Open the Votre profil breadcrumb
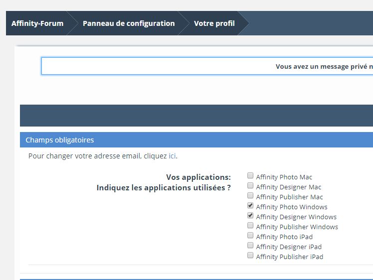This screenshot has width=373, height=280. tap(214, 23)
